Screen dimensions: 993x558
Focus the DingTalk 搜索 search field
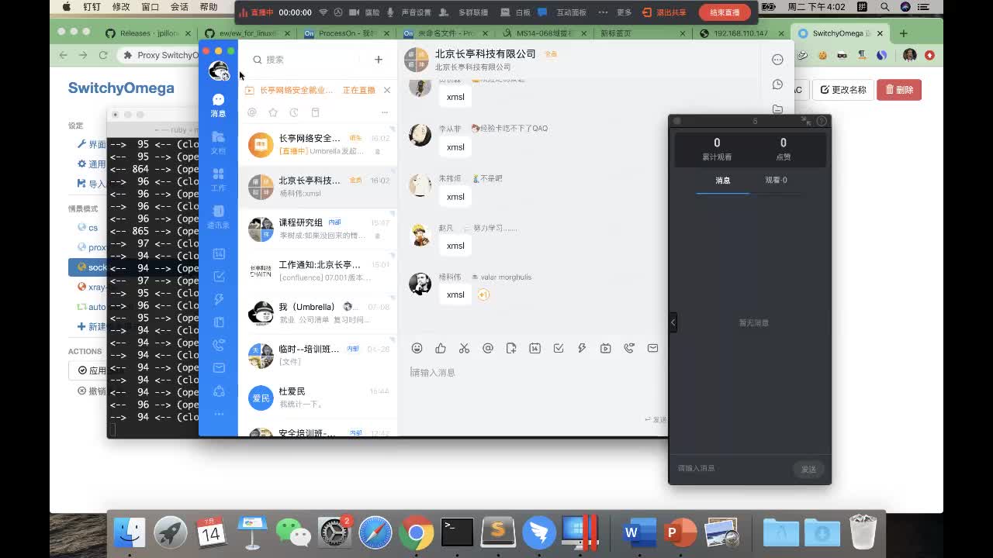tap(306, 60)
